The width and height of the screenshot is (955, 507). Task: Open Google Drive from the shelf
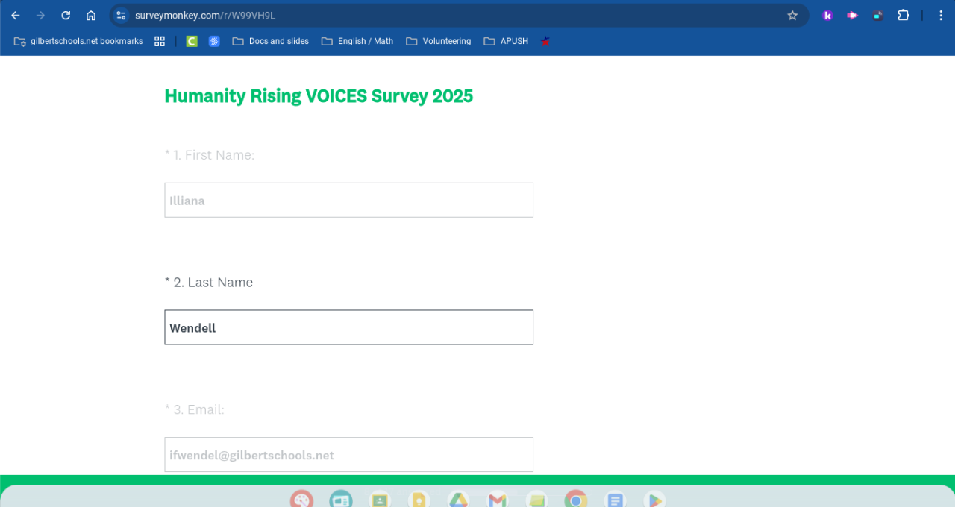458,499
